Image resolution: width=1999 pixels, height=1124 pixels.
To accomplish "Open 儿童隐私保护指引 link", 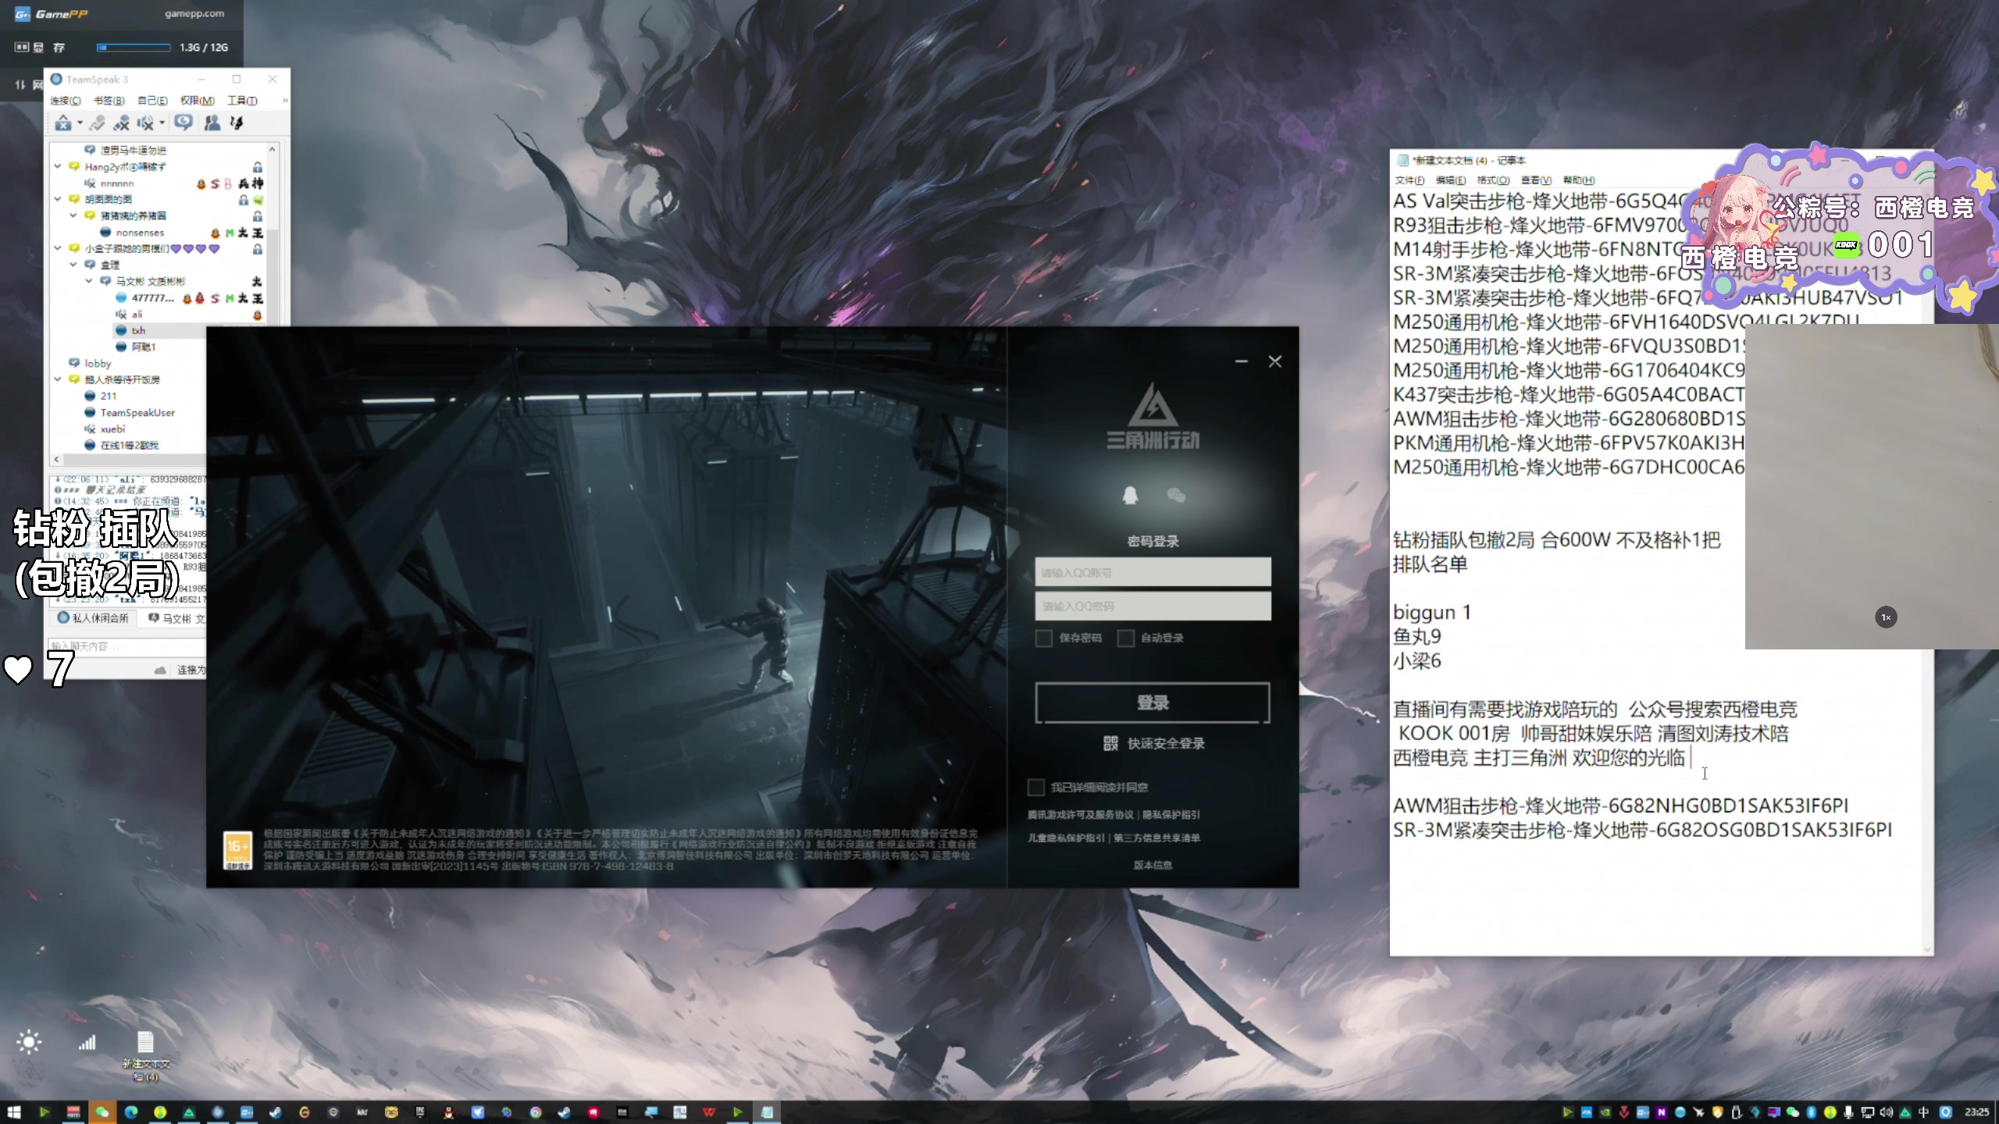I will (1066, 838).
